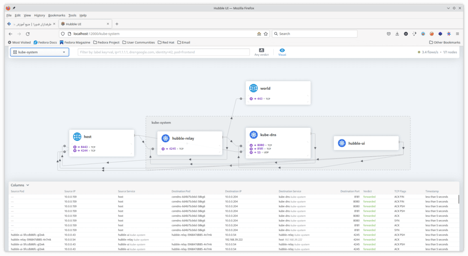The image size is (468, 256).
Task: Open the Fedora Magazine bookmark
Action: pyautogui.click(x=74, y=42)
